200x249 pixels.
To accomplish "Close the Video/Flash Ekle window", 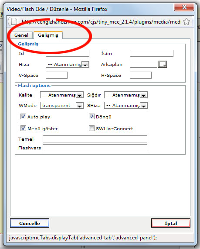I will pos(184,7).
